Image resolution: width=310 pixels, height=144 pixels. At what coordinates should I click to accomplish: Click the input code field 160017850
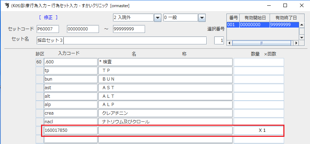pos(70,131)
